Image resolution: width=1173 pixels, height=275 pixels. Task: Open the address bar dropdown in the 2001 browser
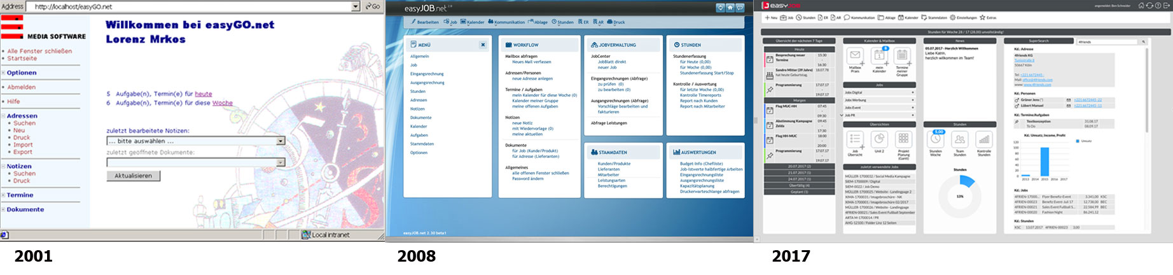coord(356,6)
